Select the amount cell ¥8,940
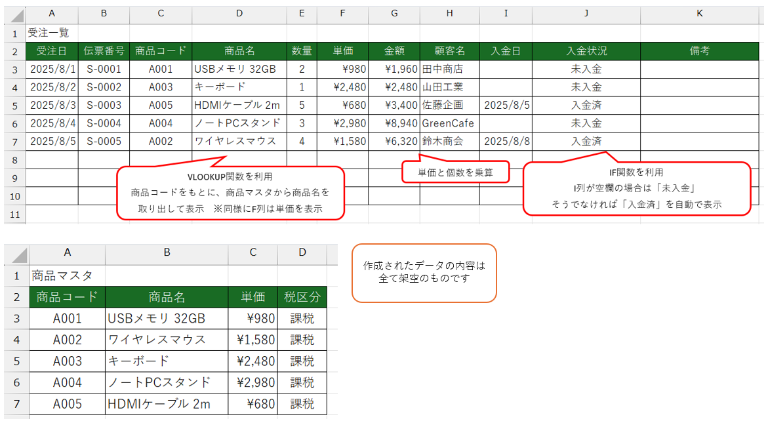 pyautogui.click(x=394, y=123)
